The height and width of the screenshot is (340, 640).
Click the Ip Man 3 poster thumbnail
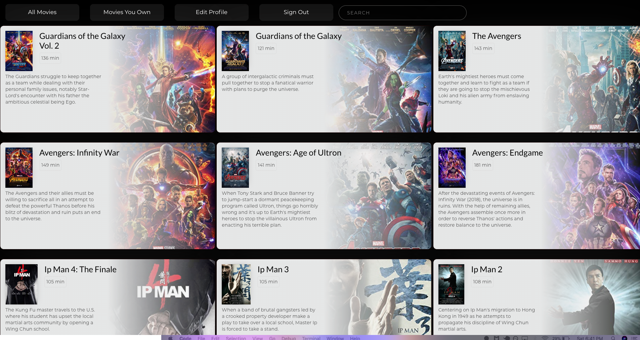pos(236,284)
